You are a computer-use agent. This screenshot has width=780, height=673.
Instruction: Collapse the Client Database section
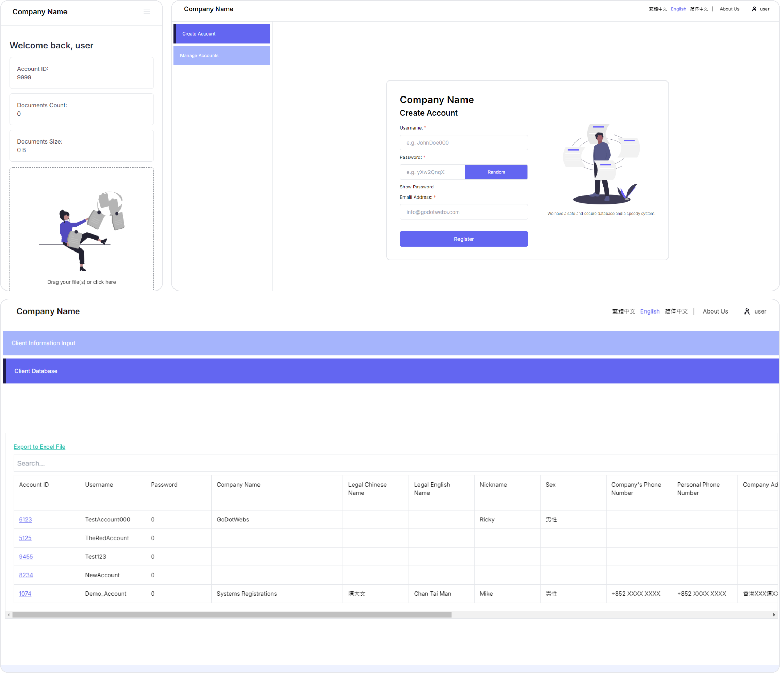pyautogui.click(x=391, y=371)
